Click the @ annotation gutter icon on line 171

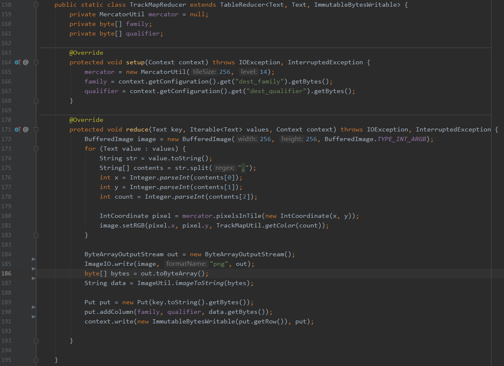pyautogui.click(x=26, y=129)
